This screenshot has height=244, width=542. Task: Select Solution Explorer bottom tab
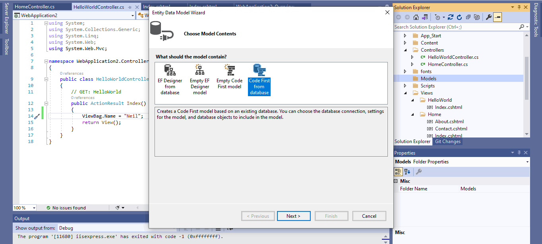coord(412,141)
